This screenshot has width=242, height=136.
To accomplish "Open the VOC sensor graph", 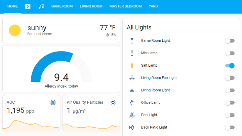I will pyautogui.click(x=31, y=125).
